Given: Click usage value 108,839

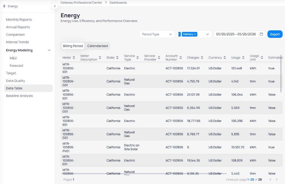Looking at the screenshot, I should point(237,161).
